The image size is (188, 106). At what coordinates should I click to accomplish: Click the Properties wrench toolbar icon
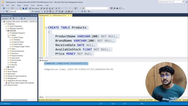tap(114, 8)
